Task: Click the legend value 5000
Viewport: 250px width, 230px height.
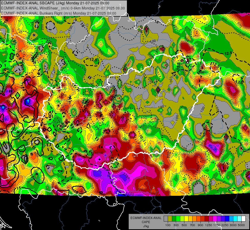Action: pyautogui.click(x=241, y=225)
